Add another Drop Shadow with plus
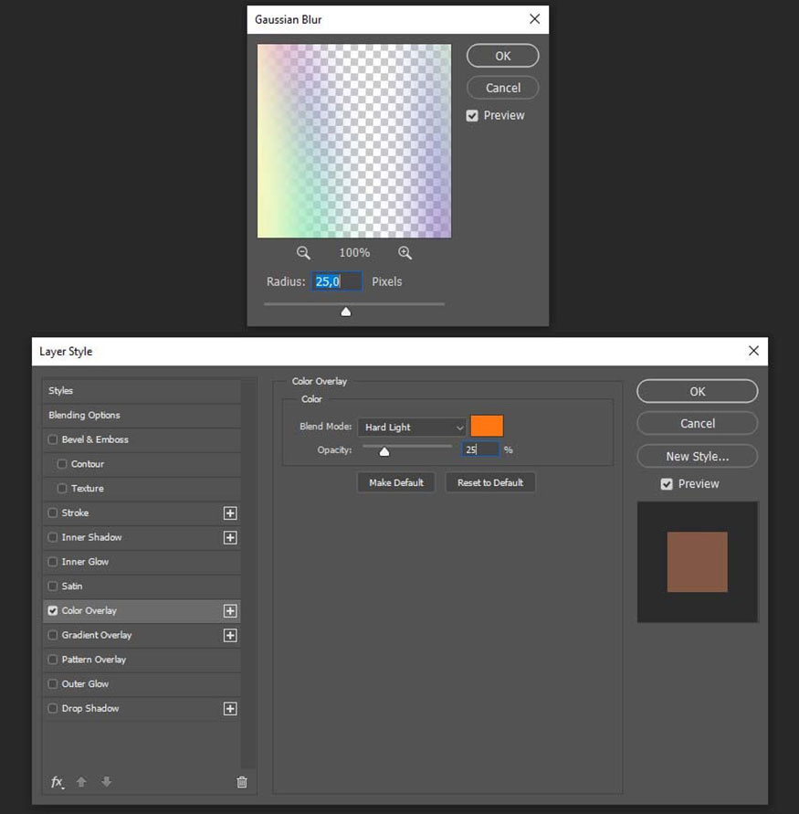This screenshot has width=799, height=814. pos(230,709)
